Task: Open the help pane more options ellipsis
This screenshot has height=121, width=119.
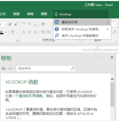Action: coord(11,69)
